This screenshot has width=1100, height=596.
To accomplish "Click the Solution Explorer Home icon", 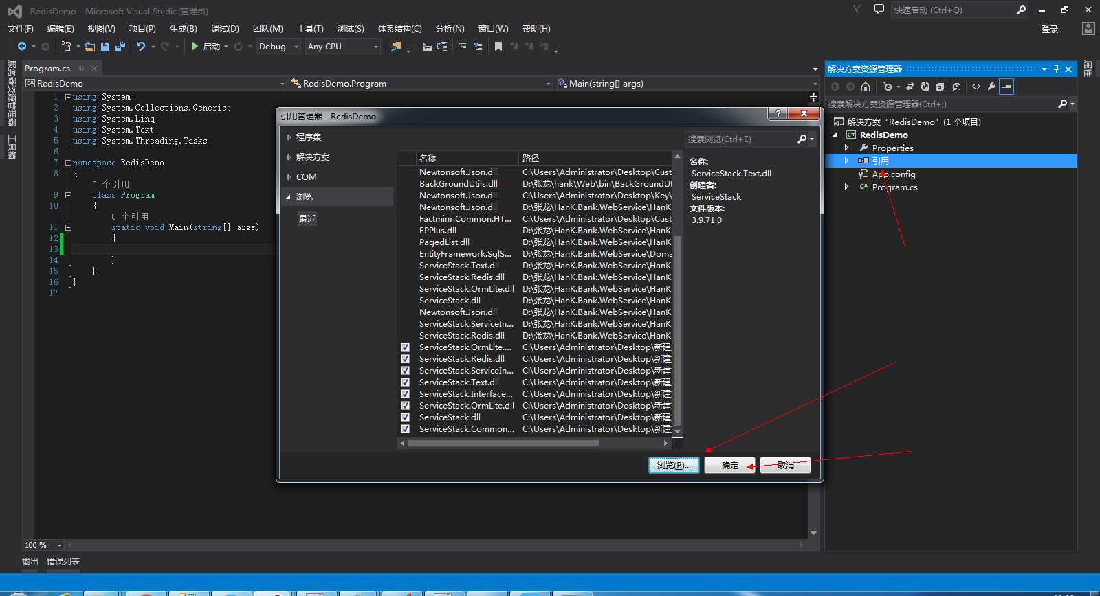I will tap(866, 87).
